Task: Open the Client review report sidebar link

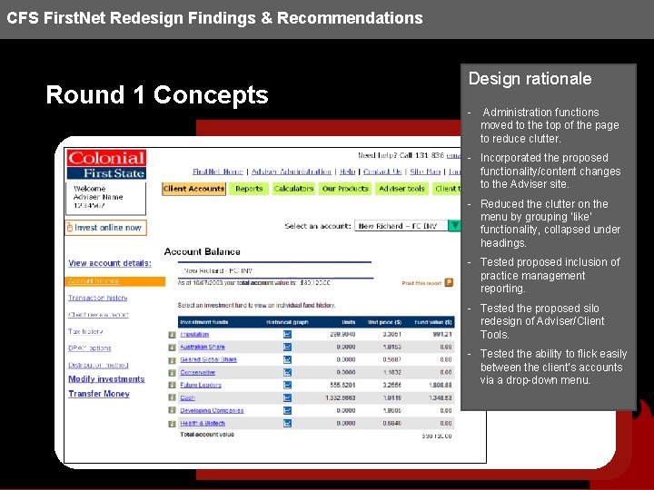Action: [98, 315]
